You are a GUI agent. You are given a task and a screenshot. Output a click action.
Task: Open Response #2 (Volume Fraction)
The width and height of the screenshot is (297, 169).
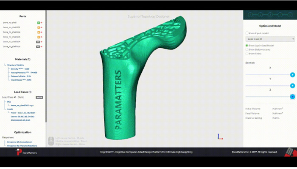tap(22, 146)
